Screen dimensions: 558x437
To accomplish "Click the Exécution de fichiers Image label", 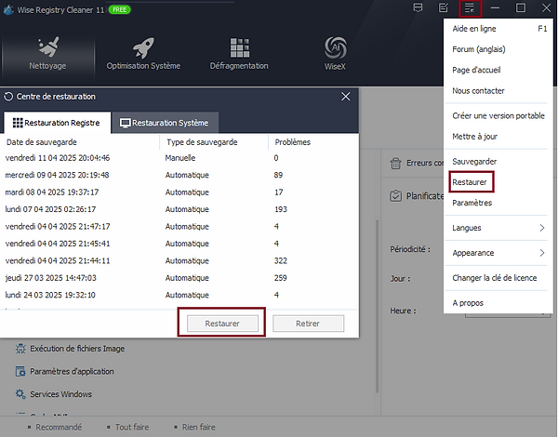I will (x=77, y=349).
